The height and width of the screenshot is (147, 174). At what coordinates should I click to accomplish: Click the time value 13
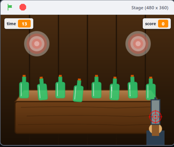(x=24, y=24)
